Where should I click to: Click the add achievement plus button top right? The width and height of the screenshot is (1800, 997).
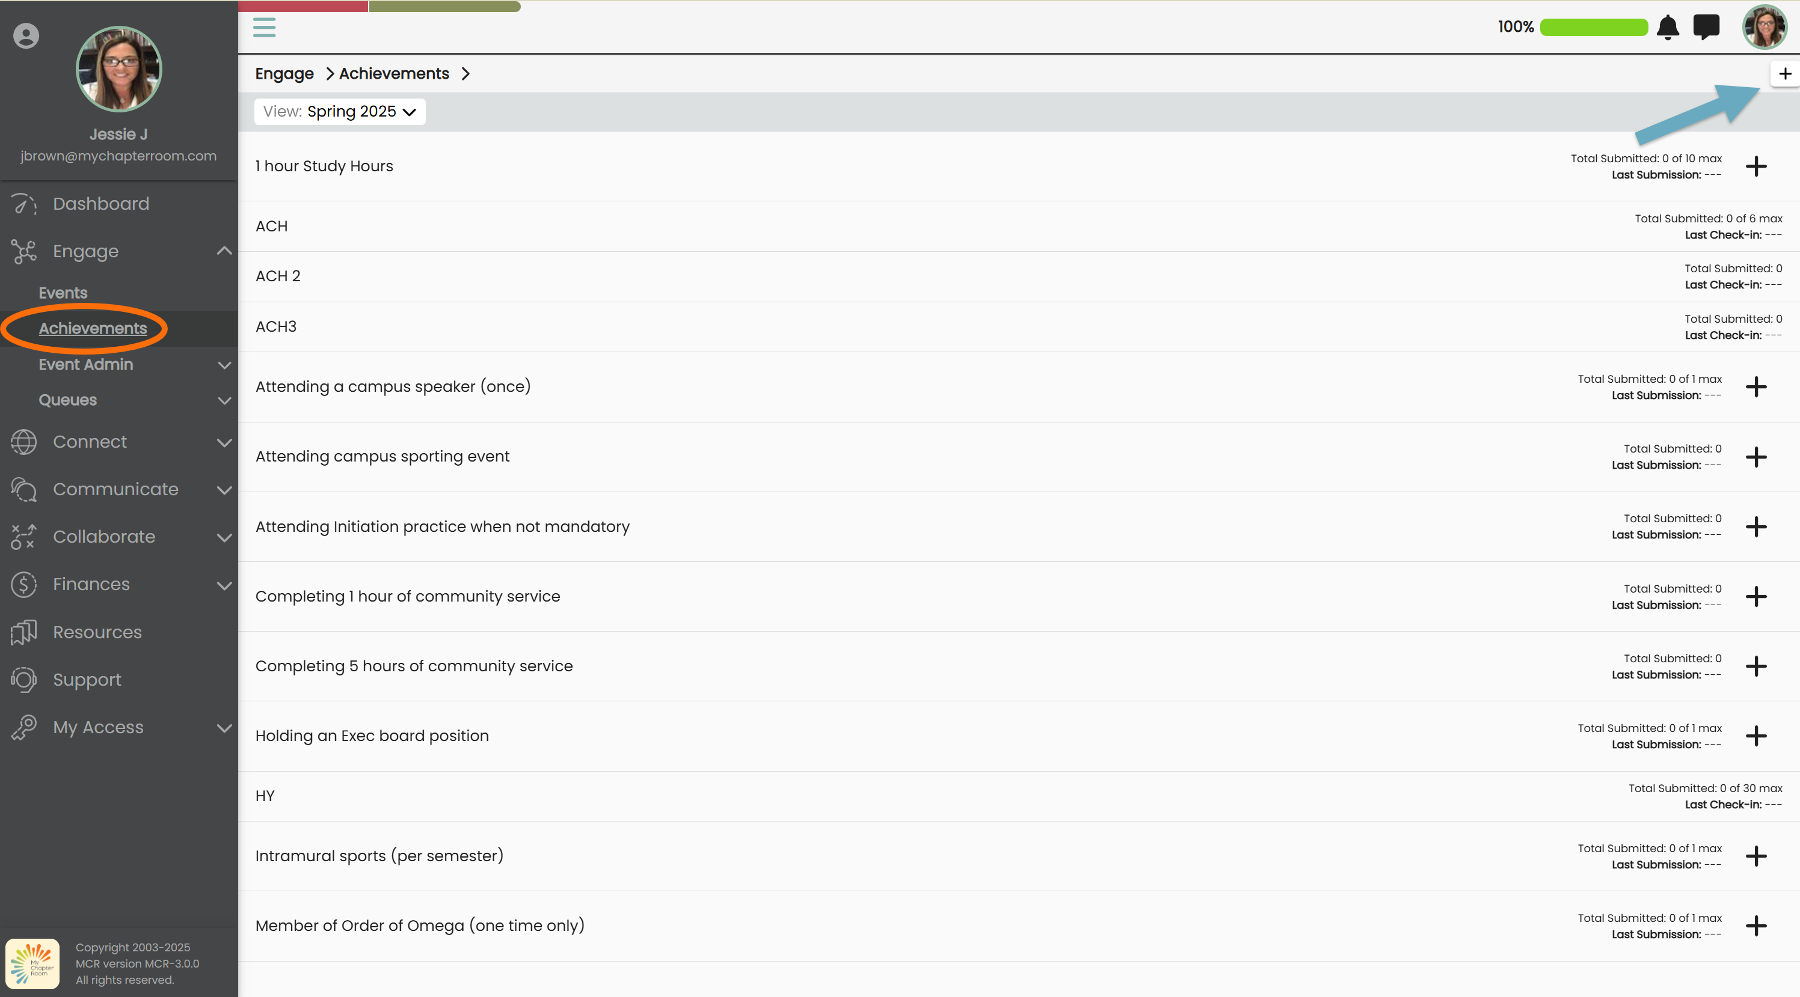coord(1784,73)
